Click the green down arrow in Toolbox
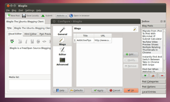This screenshot has width=170, height=102. 145,75
